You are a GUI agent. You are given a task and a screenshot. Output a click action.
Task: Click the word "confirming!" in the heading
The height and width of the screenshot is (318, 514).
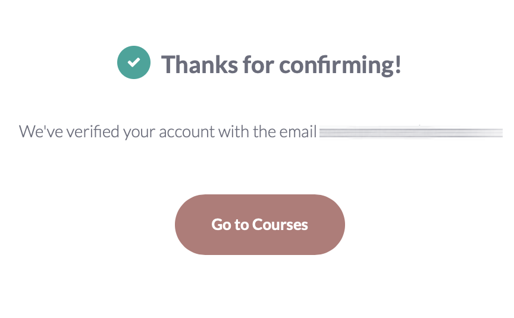pyautogui.click(x=341, y=64)
